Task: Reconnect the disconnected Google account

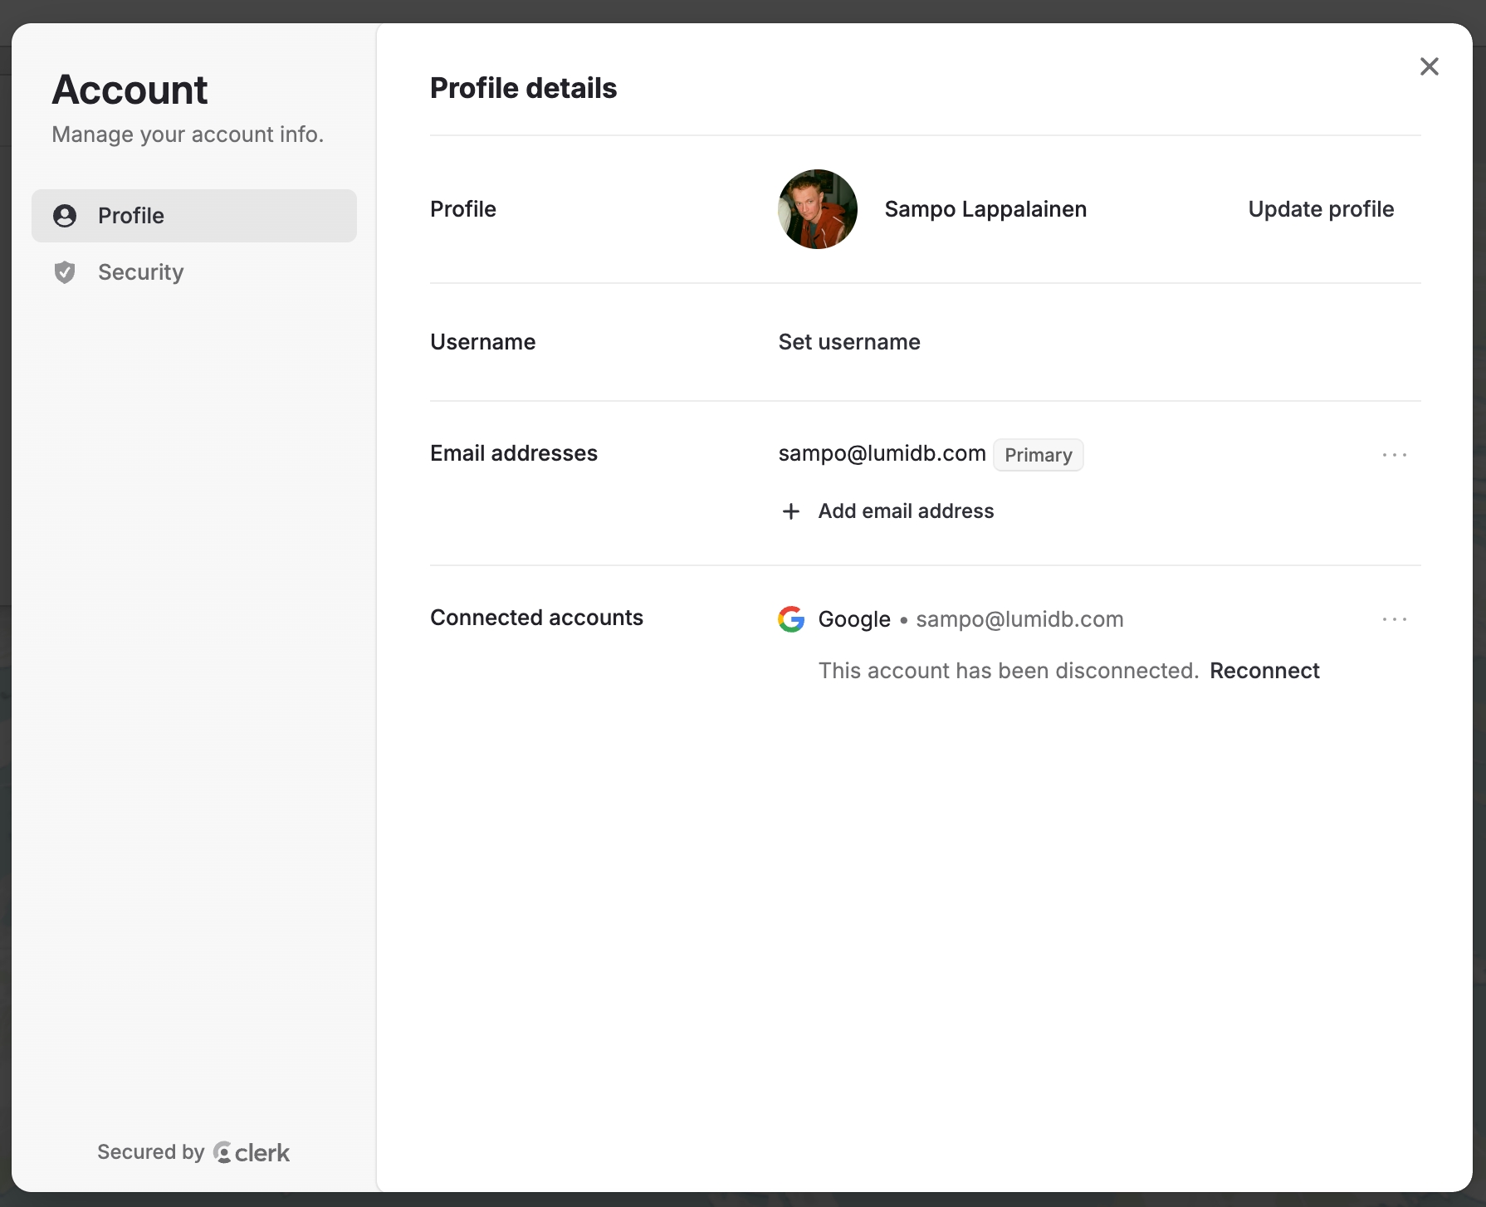Action: 1264,671
